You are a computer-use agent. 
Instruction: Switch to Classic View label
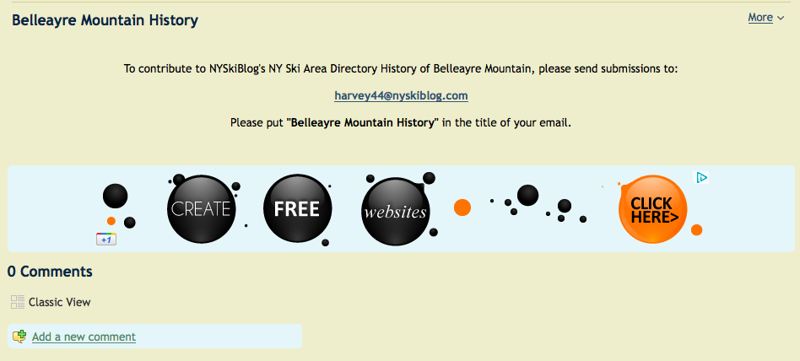click(60, 302)
